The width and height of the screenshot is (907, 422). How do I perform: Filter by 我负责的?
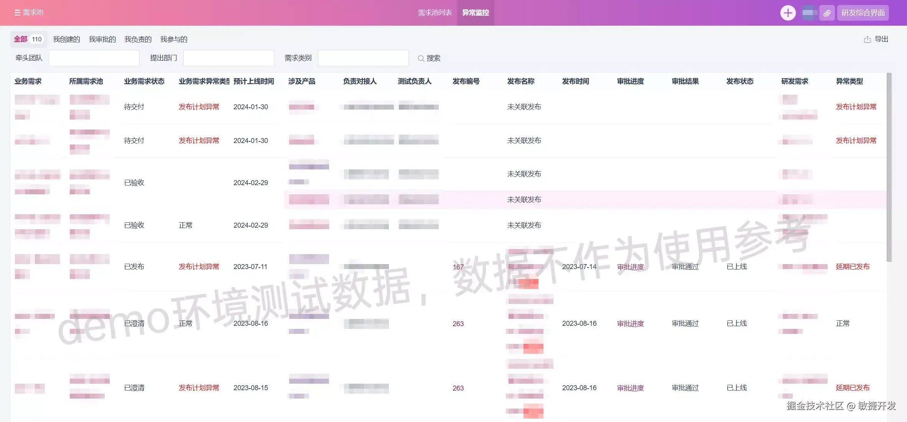point(138,39)
